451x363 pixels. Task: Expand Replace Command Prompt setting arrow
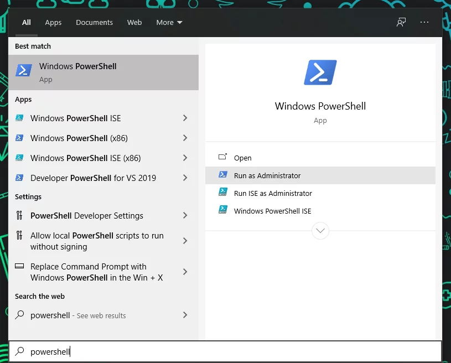click(185, 272)
